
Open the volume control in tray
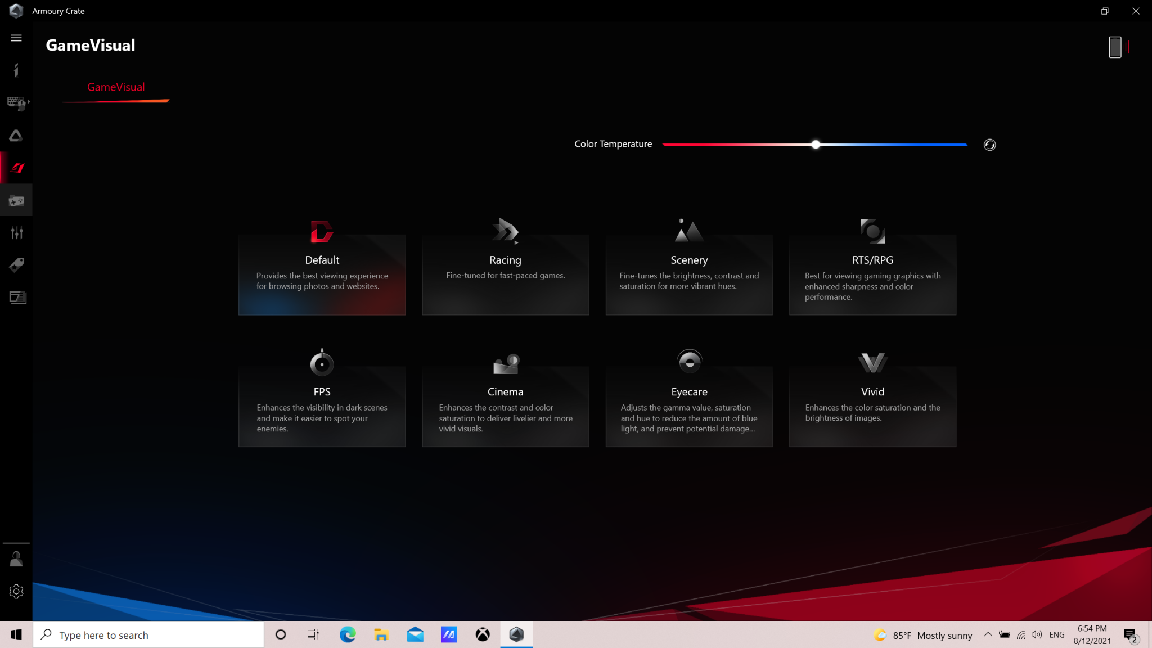(1037, 634)
